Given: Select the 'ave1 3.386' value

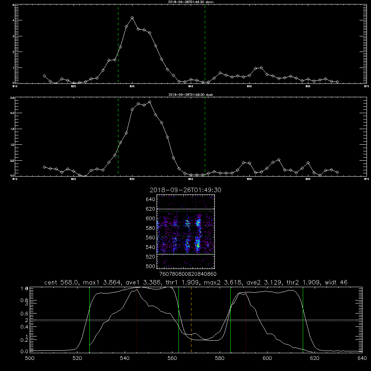Looking at the screenshot, I should tap(143, 282).
